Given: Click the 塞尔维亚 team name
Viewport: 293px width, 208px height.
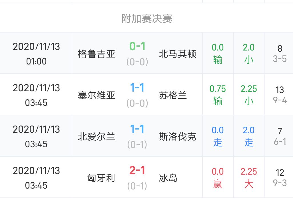Looking at the screenshot, I should point(97,95).
